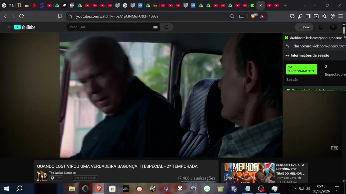
Task: Click the 17.406 visualizações view count
Action: click(x=196, y=178)
